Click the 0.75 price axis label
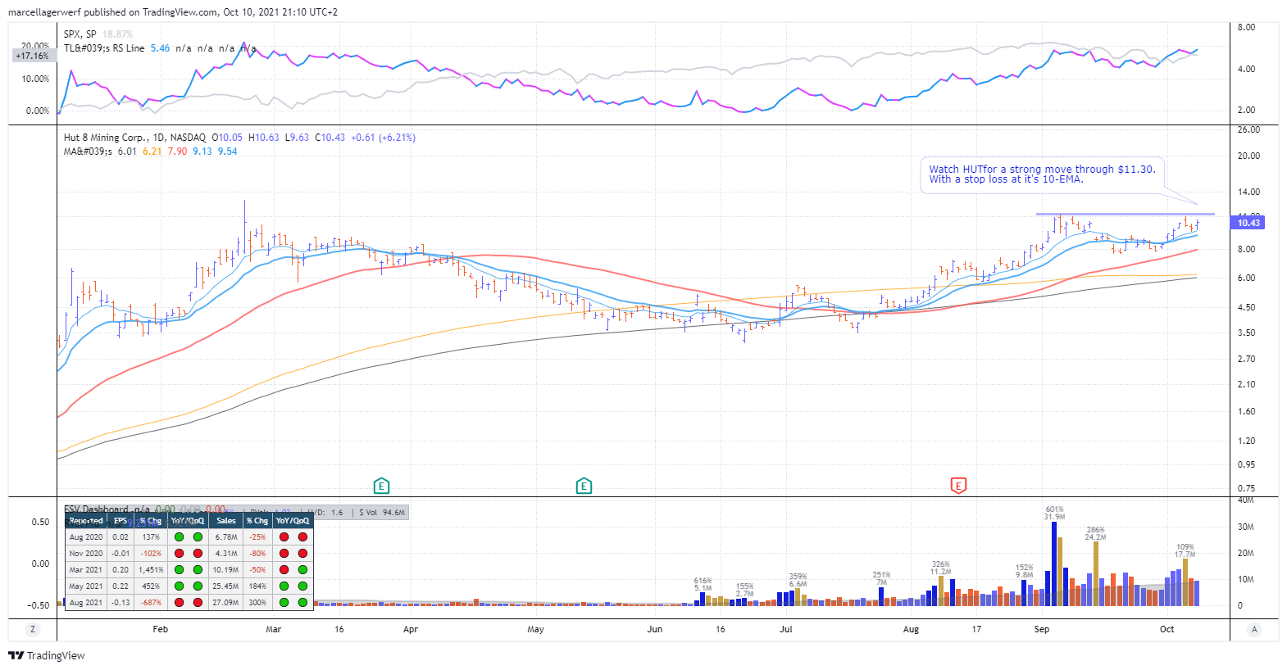This screenshot has width=1287, height=670. pos(1246,488)
